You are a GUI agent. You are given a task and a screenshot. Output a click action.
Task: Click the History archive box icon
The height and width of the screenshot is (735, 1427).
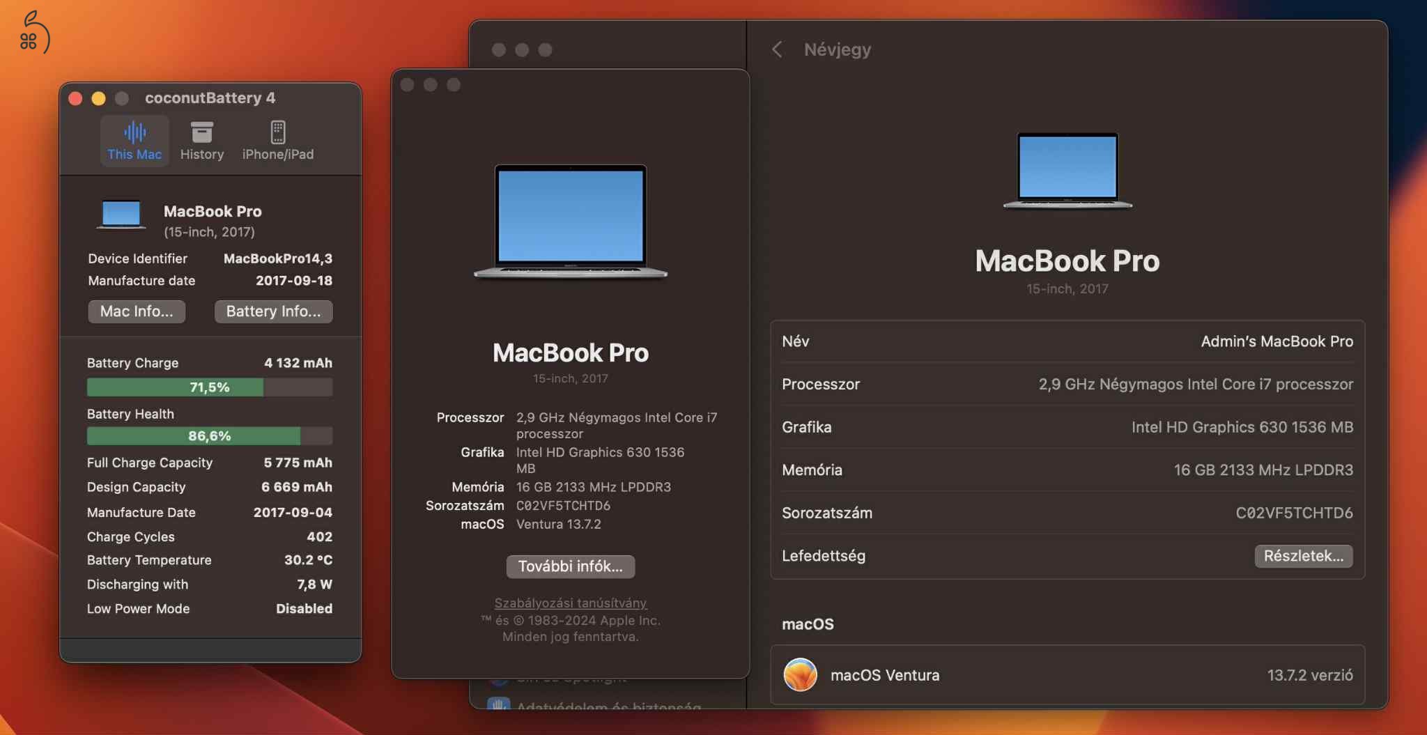click(202, 132)
